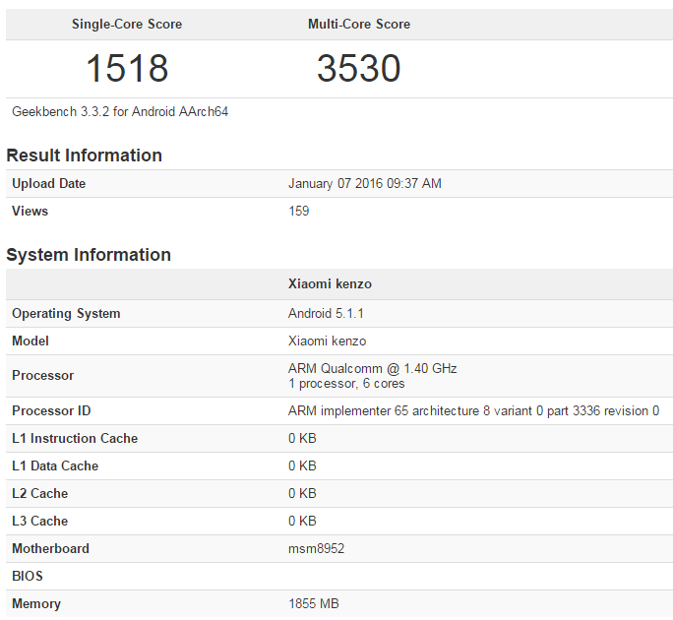Click the L2 Cache row label
This screenshot has height=620, width=673.
pos(39,494)
